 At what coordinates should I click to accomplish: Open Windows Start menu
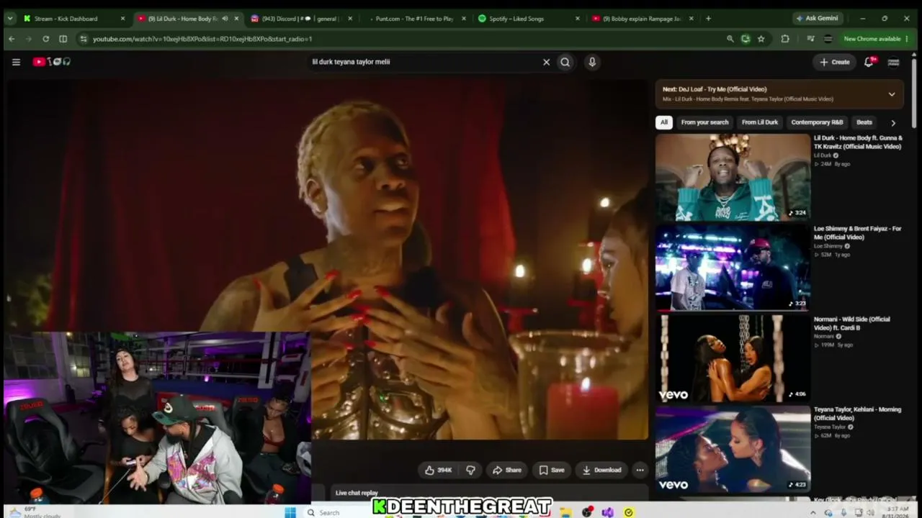tap(290, 512)
